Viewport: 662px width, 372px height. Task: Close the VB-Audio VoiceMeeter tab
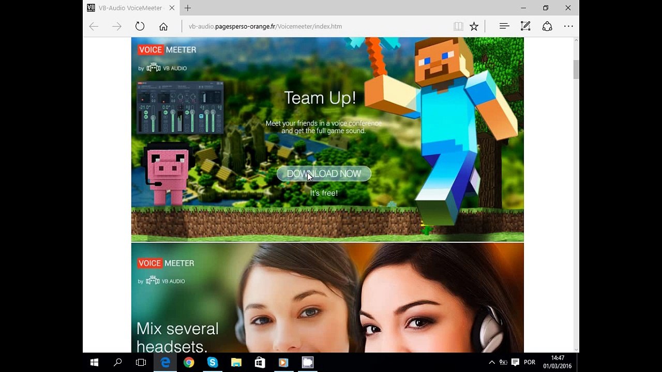coord(172,8)
